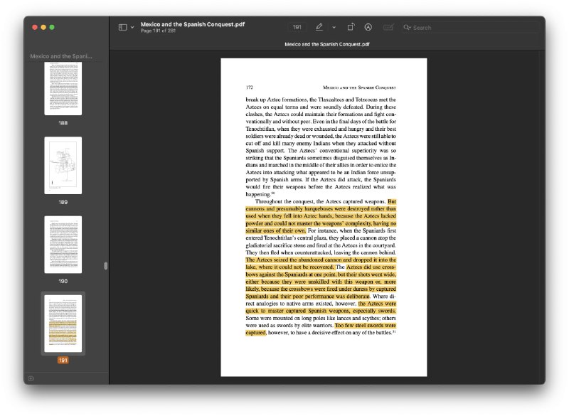Click the page number field showing 191
This screenshot has width=569, height=416.
click(x=297, y=27)
